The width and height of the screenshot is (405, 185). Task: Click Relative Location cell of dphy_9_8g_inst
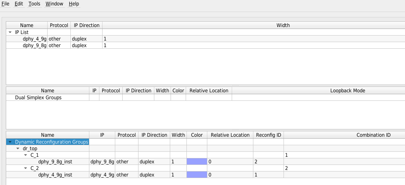pos(230,162)
